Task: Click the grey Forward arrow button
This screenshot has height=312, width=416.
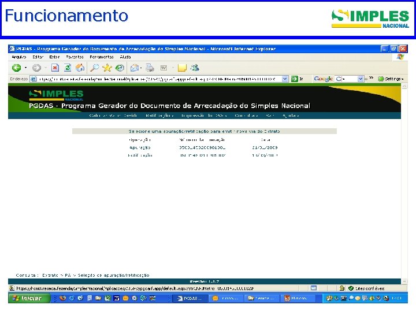Action: pyautogui.click(x=36, y=68)
